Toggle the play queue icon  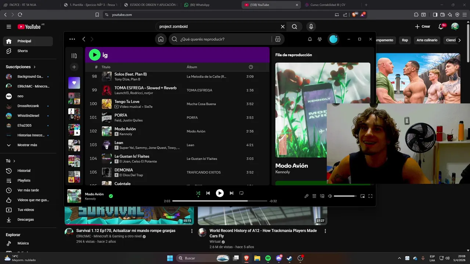(x=314, y=196)
